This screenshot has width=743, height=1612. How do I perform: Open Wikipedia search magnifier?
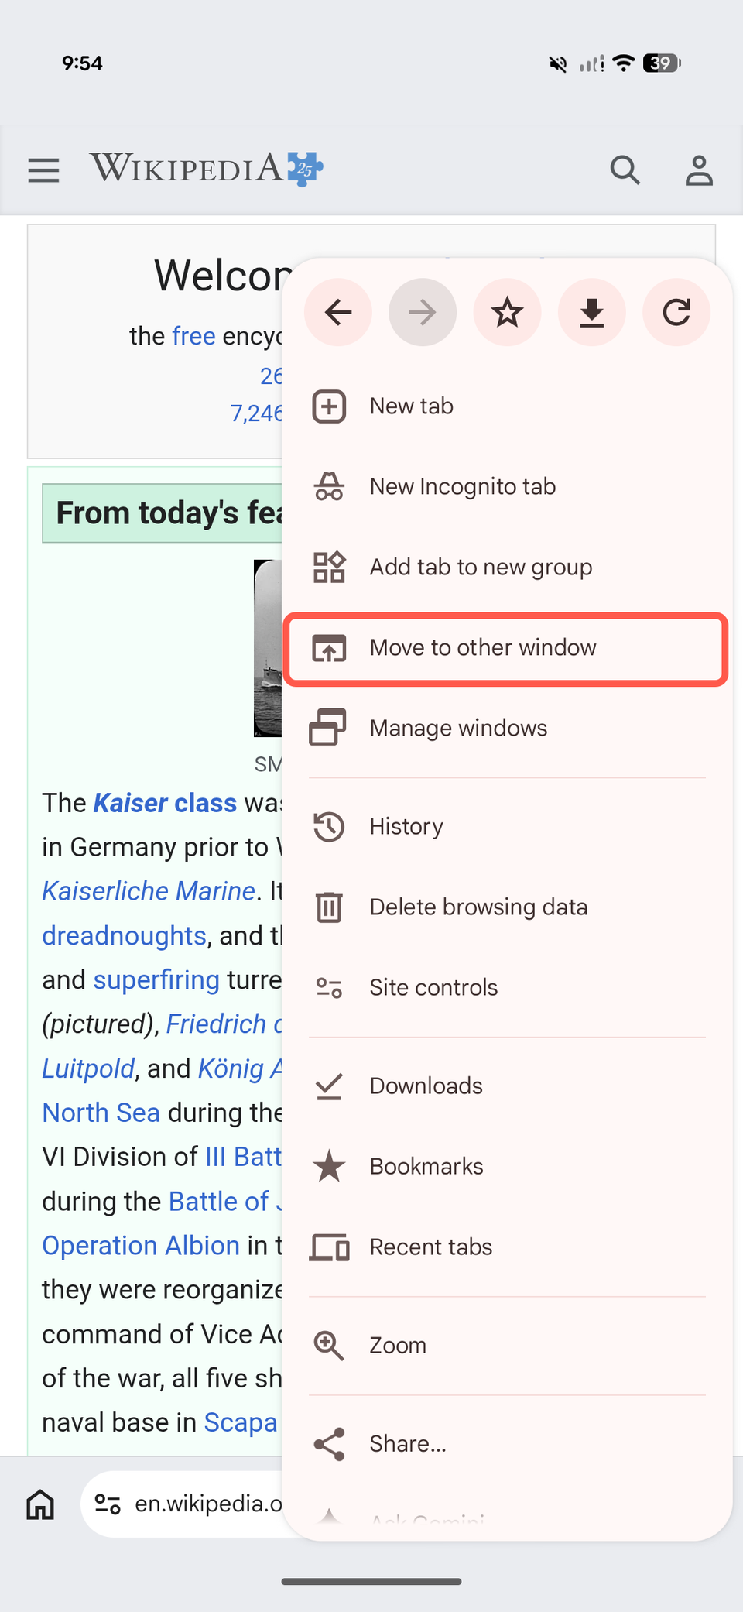coord(625,170)
